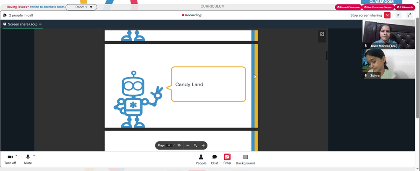Reset PDF zoom with magnifier icon
The height and width of the screenshot is (171, 420).
click(x=195, y=145)
